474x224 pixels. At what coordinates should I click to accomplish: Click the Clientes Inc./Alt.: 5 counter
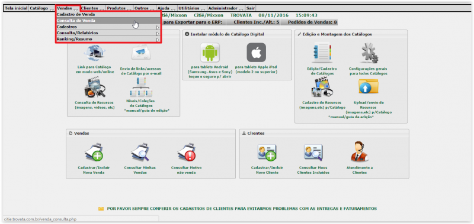[257, 22]
